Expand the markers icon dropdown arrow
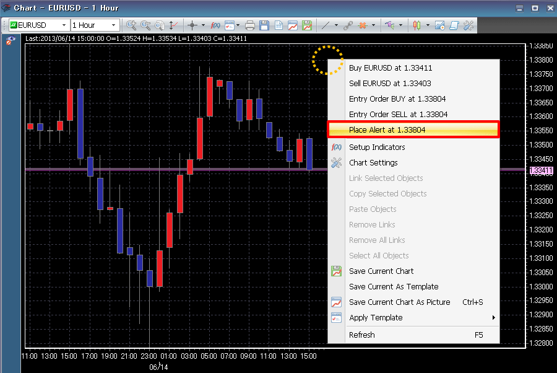The width and height of the screenshot is (557, 373). [x=400, y=25]
